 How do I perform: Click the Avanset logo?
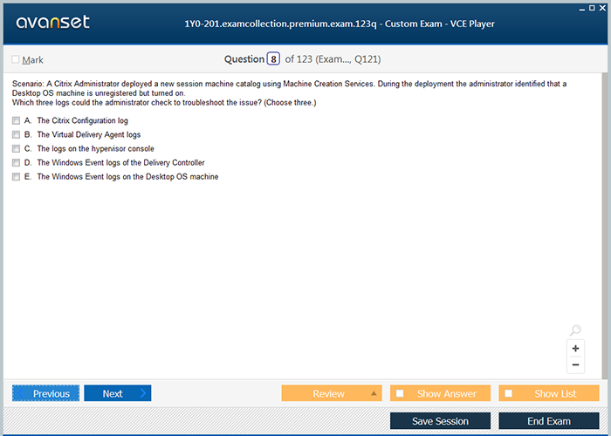[51, 23]
